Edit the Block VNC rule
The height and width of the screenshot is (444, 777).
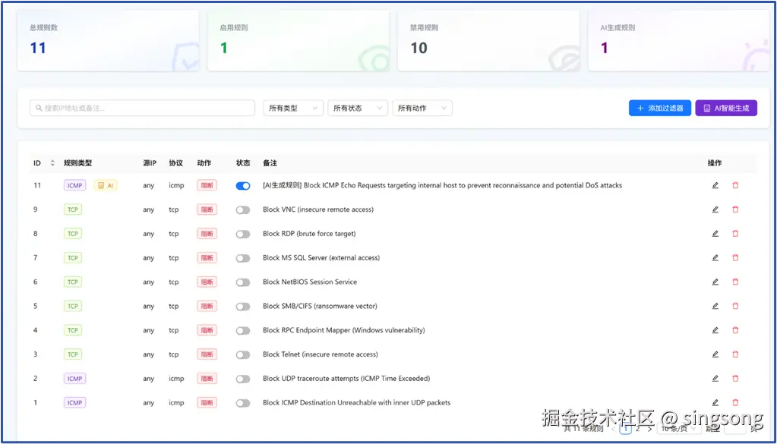pyautogui.click(x=715, y=209)
